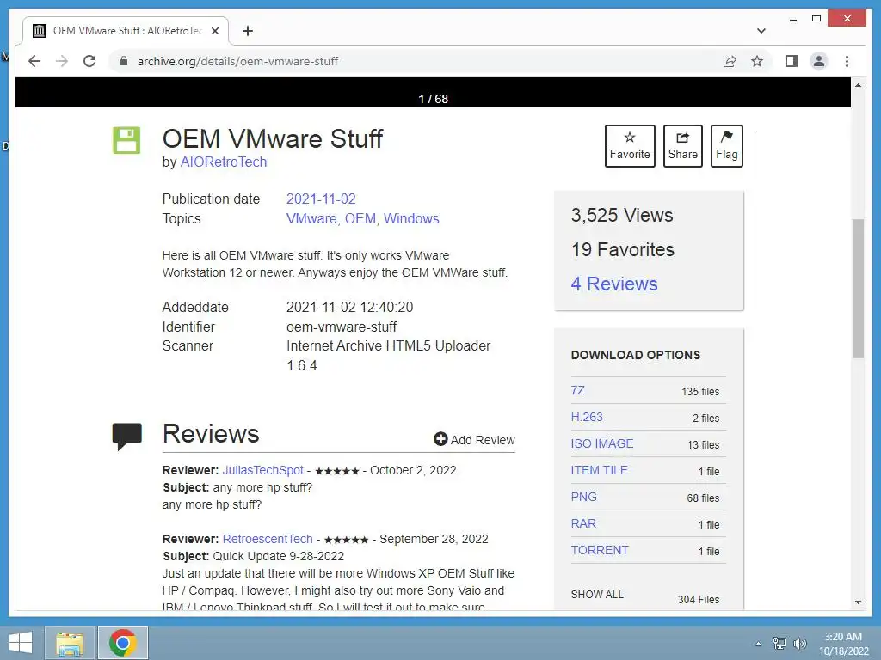Click the green floppy disk software icon
Screen dimensions: 881x660
126,140
